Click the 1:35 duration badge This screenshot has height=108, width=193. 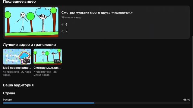click(x=57, y=61)
